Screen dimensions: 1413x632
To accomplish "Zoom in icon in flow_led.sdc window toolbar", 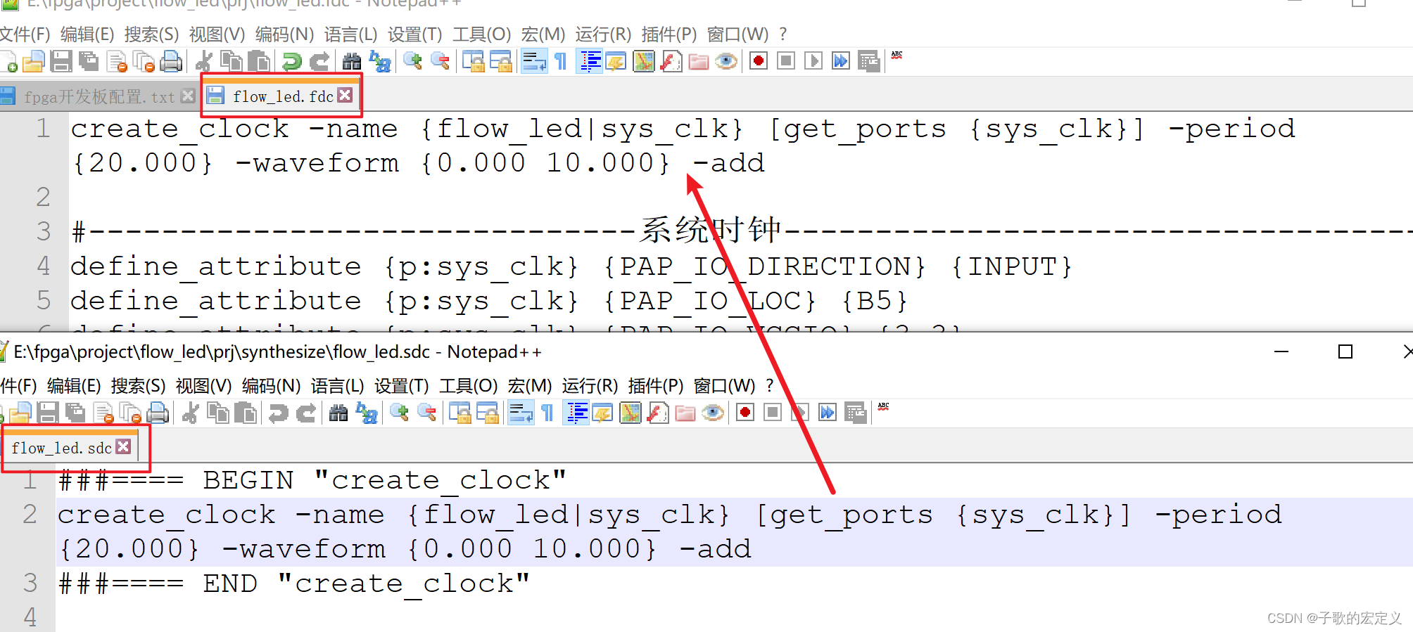I will point(400,413).
